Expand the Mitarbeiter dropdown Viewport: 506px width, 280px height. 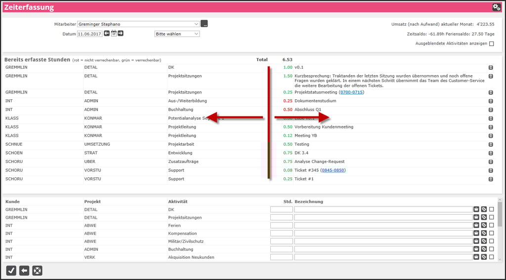click(196, 24)
